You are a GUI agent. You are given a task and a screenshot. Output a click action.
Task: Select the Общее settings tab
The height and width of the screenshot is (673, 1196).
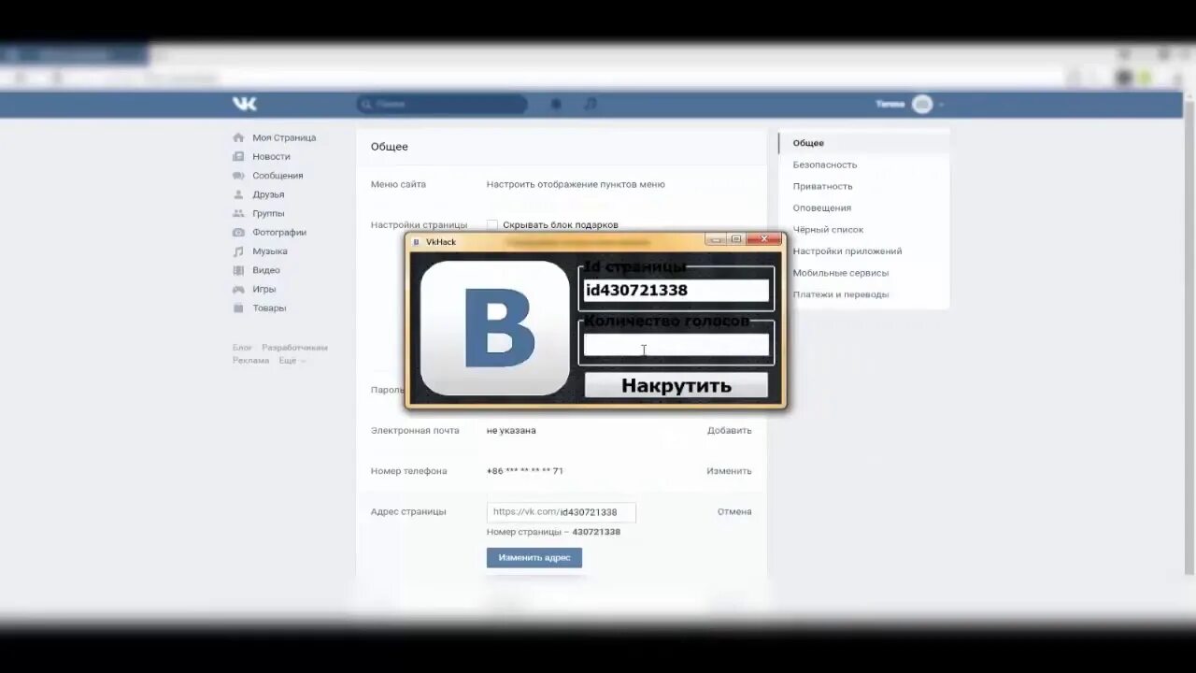pos(864,143)
